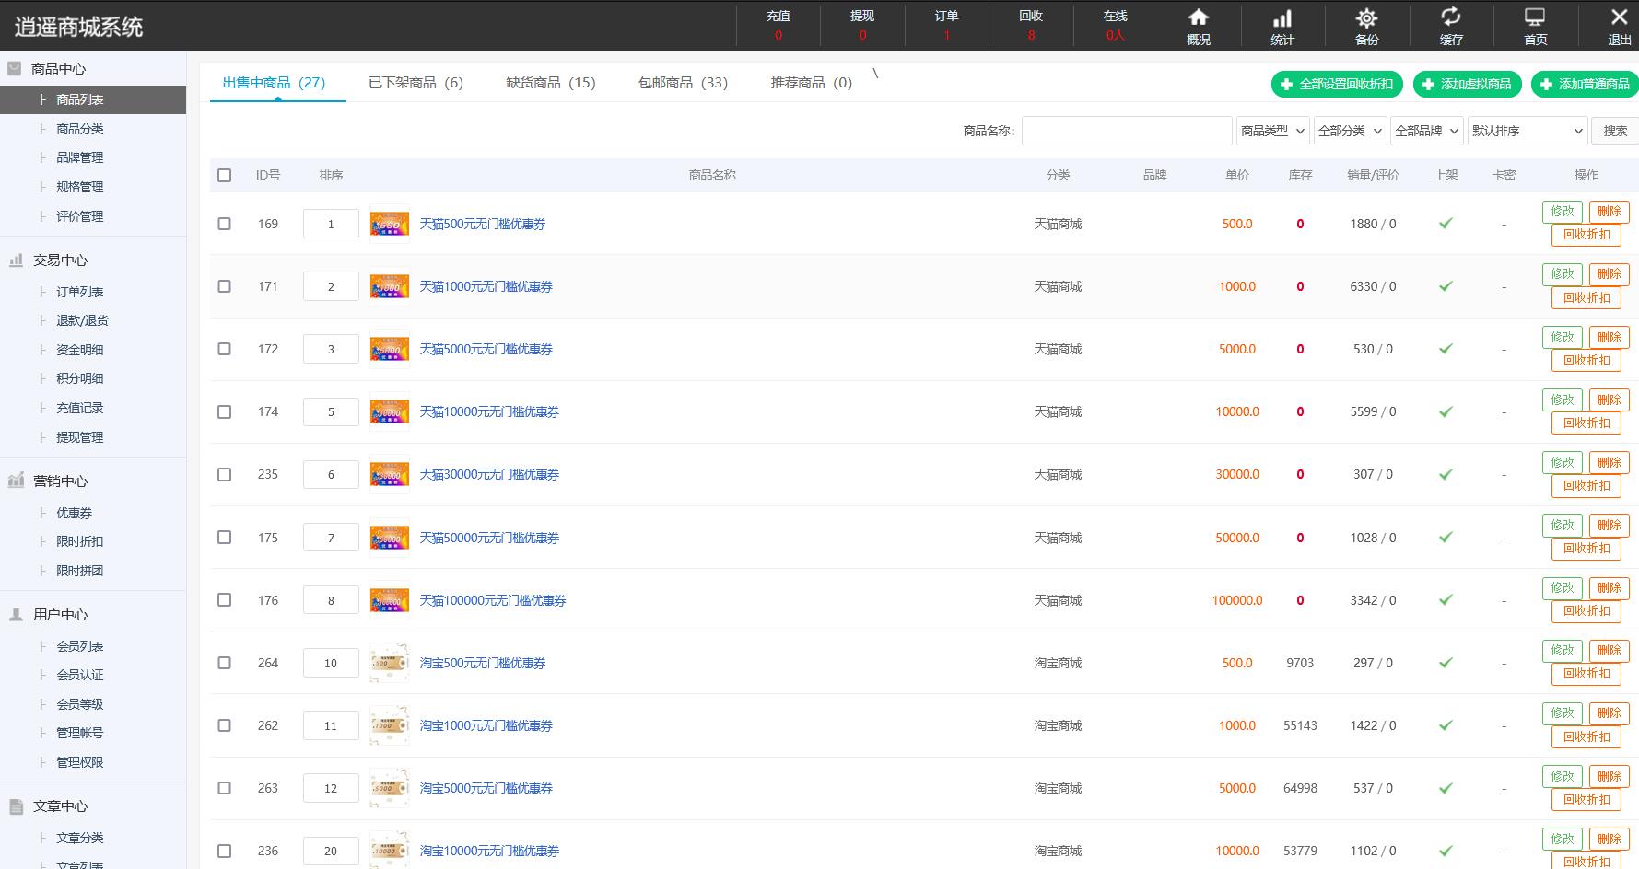
Task: Switch to 出售中商品 (27) tab
Action: click(x=274, y=83)
